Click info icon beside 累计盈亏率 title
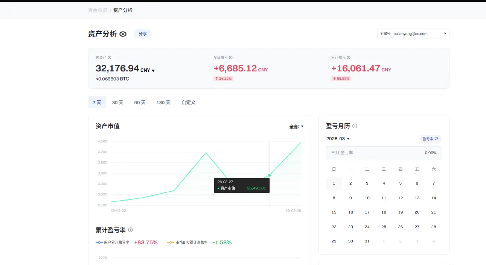Image resolution: width=486 pixels, height=265 pixels. pyautogui.click(x=130, y=230)
